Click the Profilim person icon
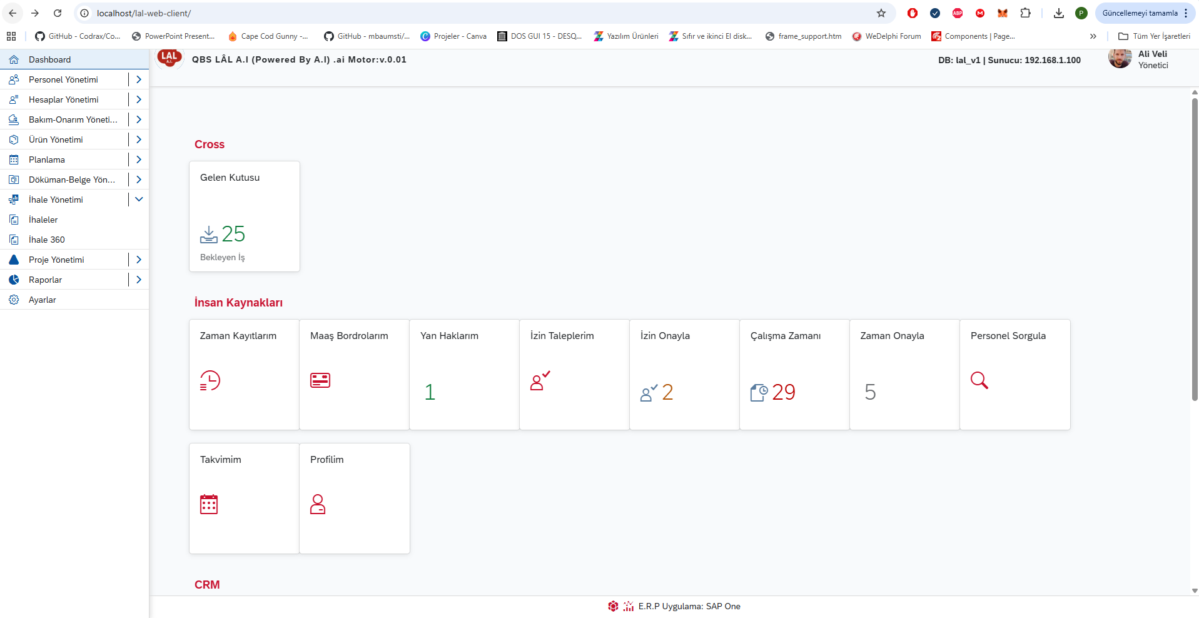 click(x=318, y=504)
